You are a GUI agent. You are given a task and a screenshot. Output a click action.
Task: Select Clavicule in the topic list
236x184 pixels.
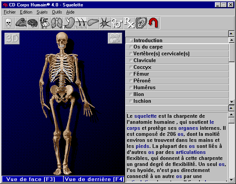coord(144,61)
